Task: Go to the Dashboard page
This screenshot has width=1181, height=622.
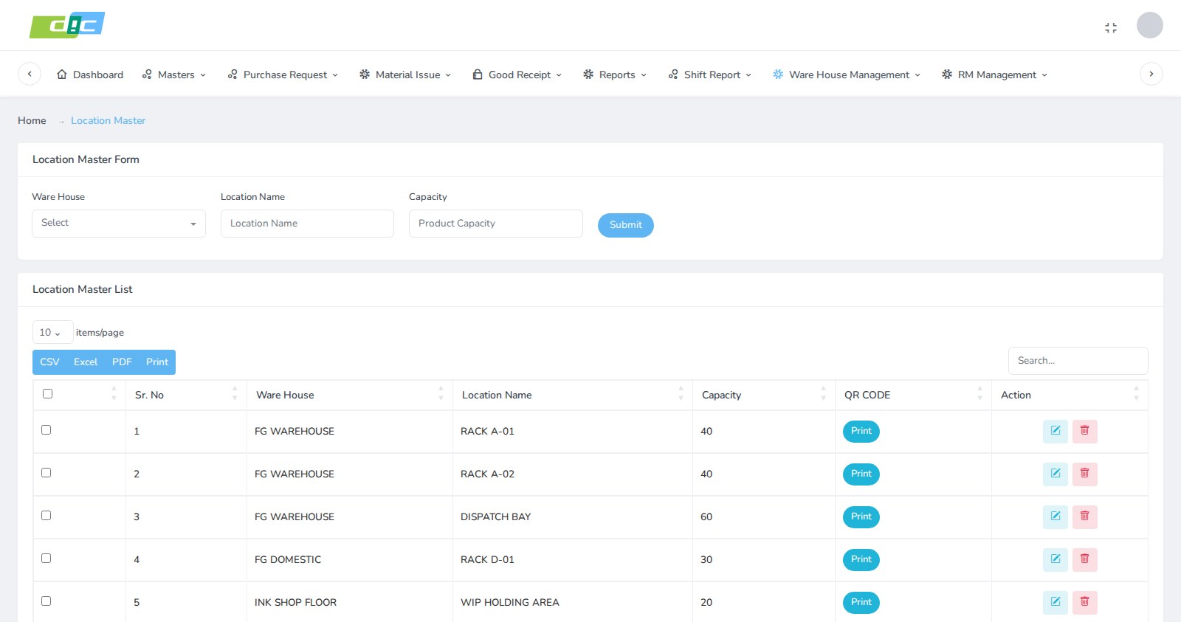Action: (90, 75)
